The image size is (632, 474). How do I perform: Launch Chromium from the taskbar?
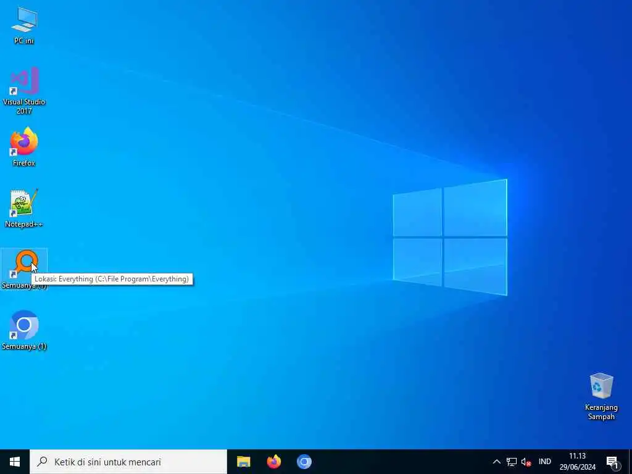304,462
